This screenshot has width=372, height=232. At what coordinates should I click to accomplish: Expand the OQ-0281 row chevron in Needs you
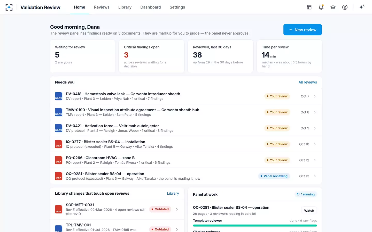[315, 176]
